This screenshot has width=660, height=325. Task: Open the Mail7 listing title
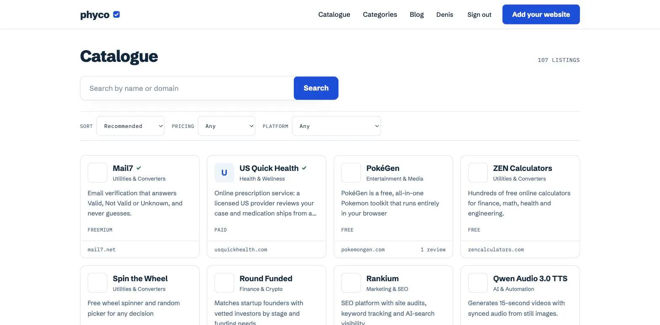click(x=123, y=168)
